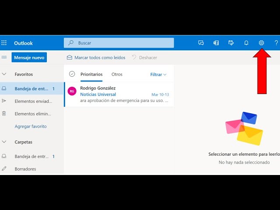The height and width of the screenshot is (210, 280).
Task: Click the magnifier search icon
Action: pyautogui.click(x=71, y=43)
